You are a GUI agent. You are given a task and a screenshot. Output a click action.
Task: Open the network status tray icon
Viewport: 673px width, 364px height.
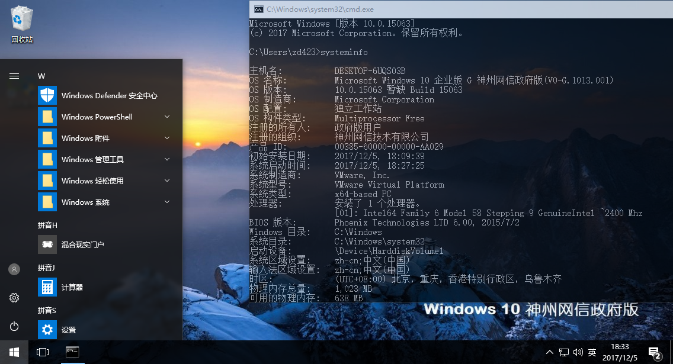[563, 352]
